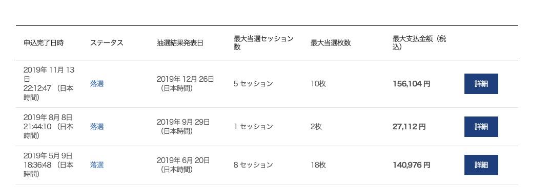Screen dimensions: 549x187
Task: Click the 5 セッション cell
Action: click(253, 84)
